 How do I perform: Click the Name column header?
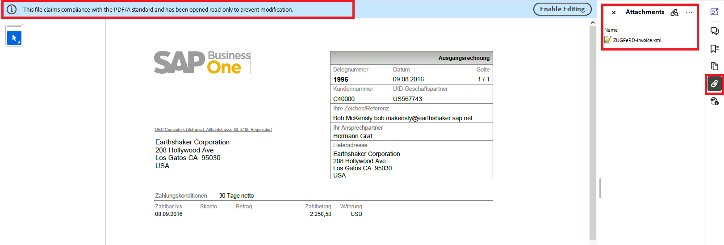tap(611, 30)
